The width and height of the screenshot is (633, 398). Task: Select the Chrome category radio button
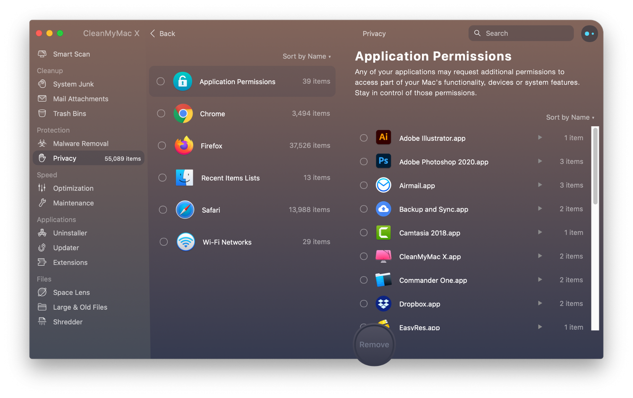click(x=161, y=113)
